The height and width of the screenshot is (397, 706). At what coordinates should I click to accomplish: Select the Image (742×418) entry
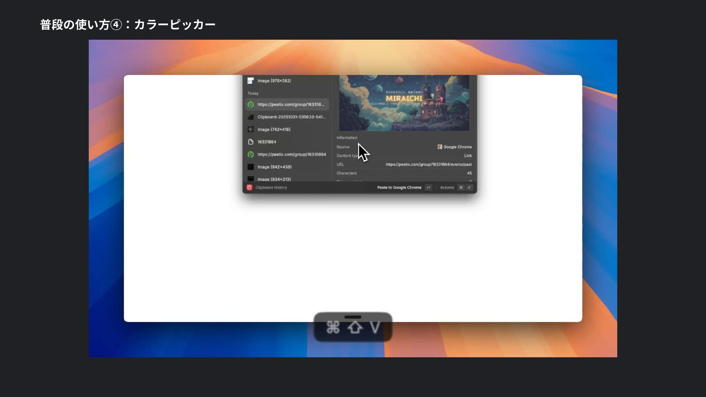pyautogui.click(x=287, y=129)
